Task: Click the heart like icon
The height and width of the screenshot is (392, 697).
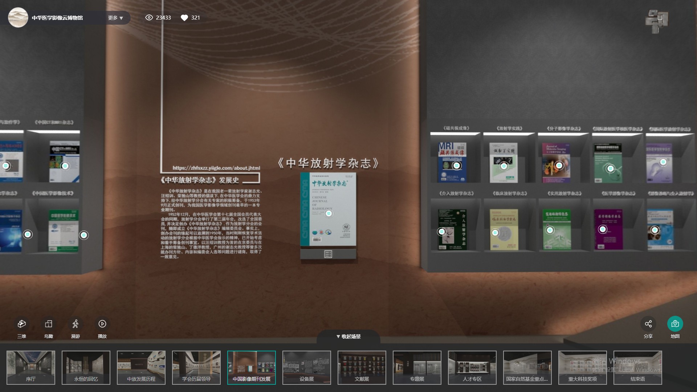Action: [184, 18]
